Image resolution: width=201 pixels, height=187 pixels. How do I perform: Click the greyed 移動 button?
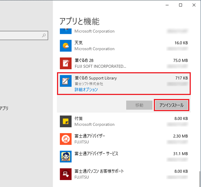tap(139, 105)
